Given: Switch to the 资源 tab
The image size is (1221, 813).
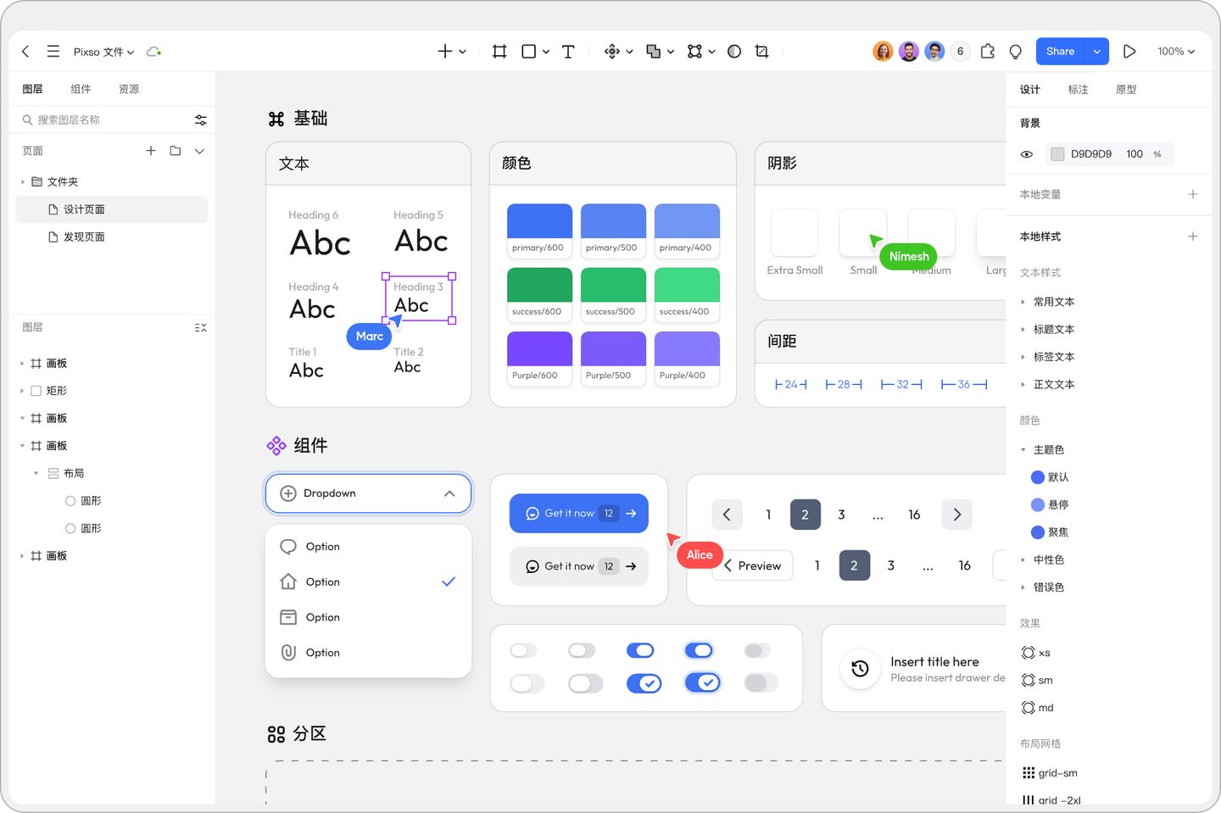Looking at the screenshot, I should click(x=129, y=89).
